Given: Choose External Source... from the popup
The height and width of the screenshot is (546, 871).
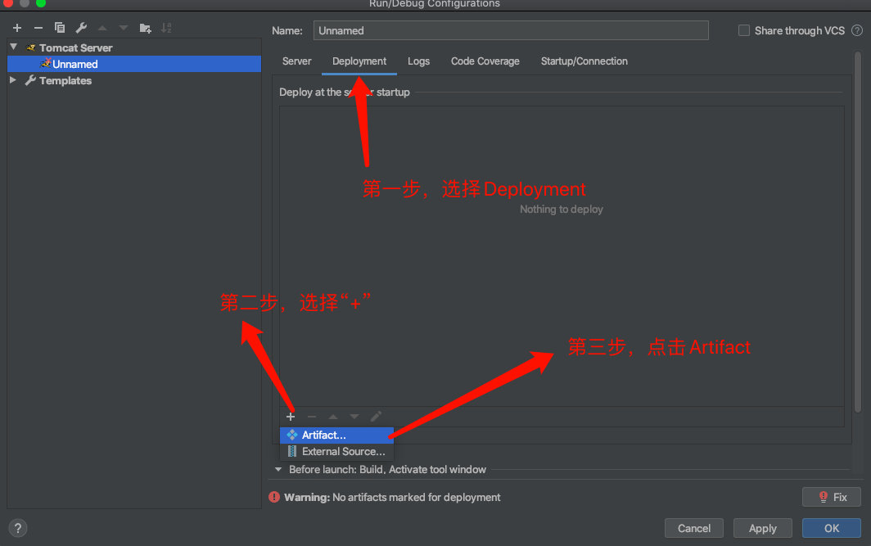Looking at the screenshot, I should pyautogui.click(x=336, y=452).
